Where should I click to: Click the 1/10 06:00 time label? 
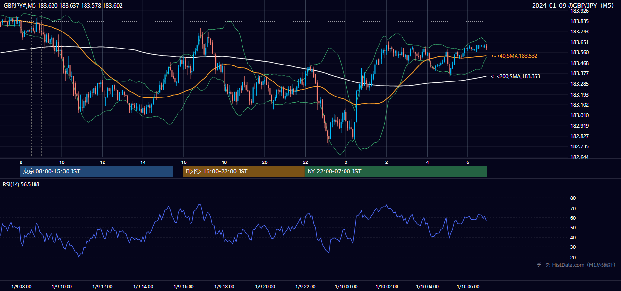point(467,287)
